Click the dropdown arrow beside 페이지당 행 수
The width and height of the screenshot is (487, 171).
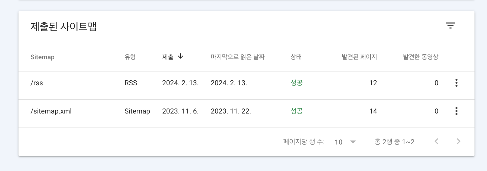pyautogui.click(x=353, y=142)
